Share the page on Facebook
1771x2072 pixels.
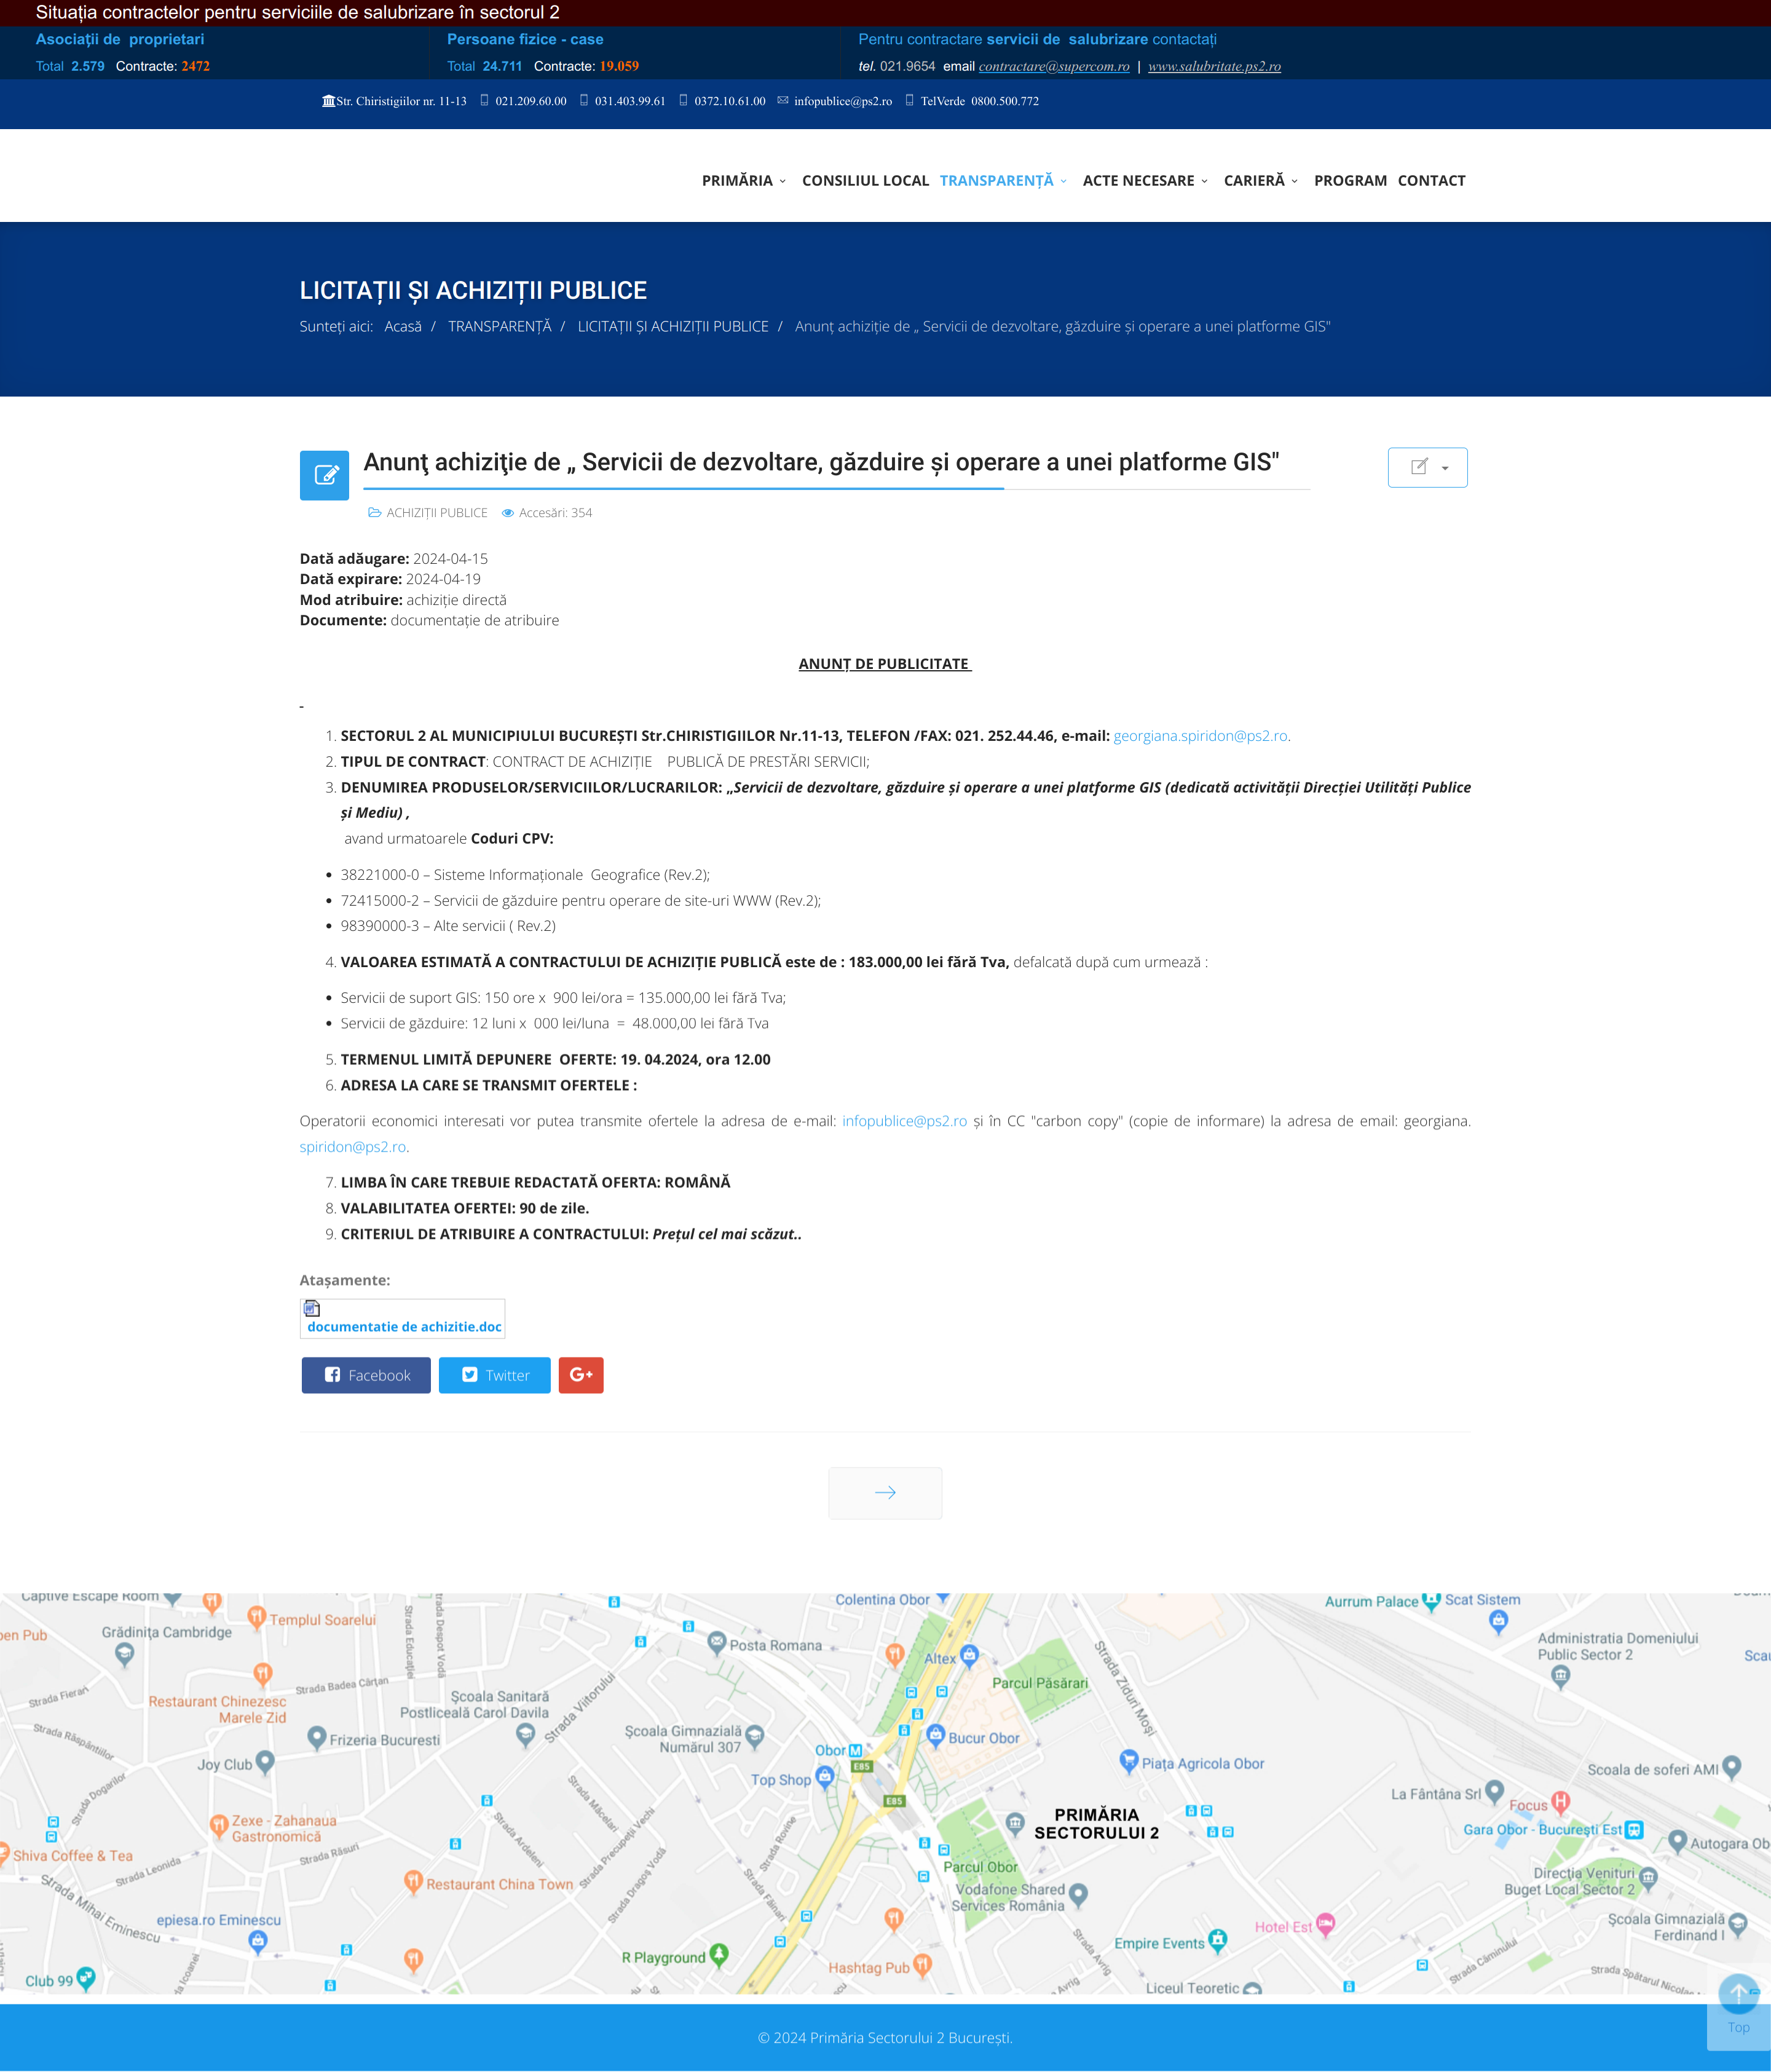(366, 1375)
